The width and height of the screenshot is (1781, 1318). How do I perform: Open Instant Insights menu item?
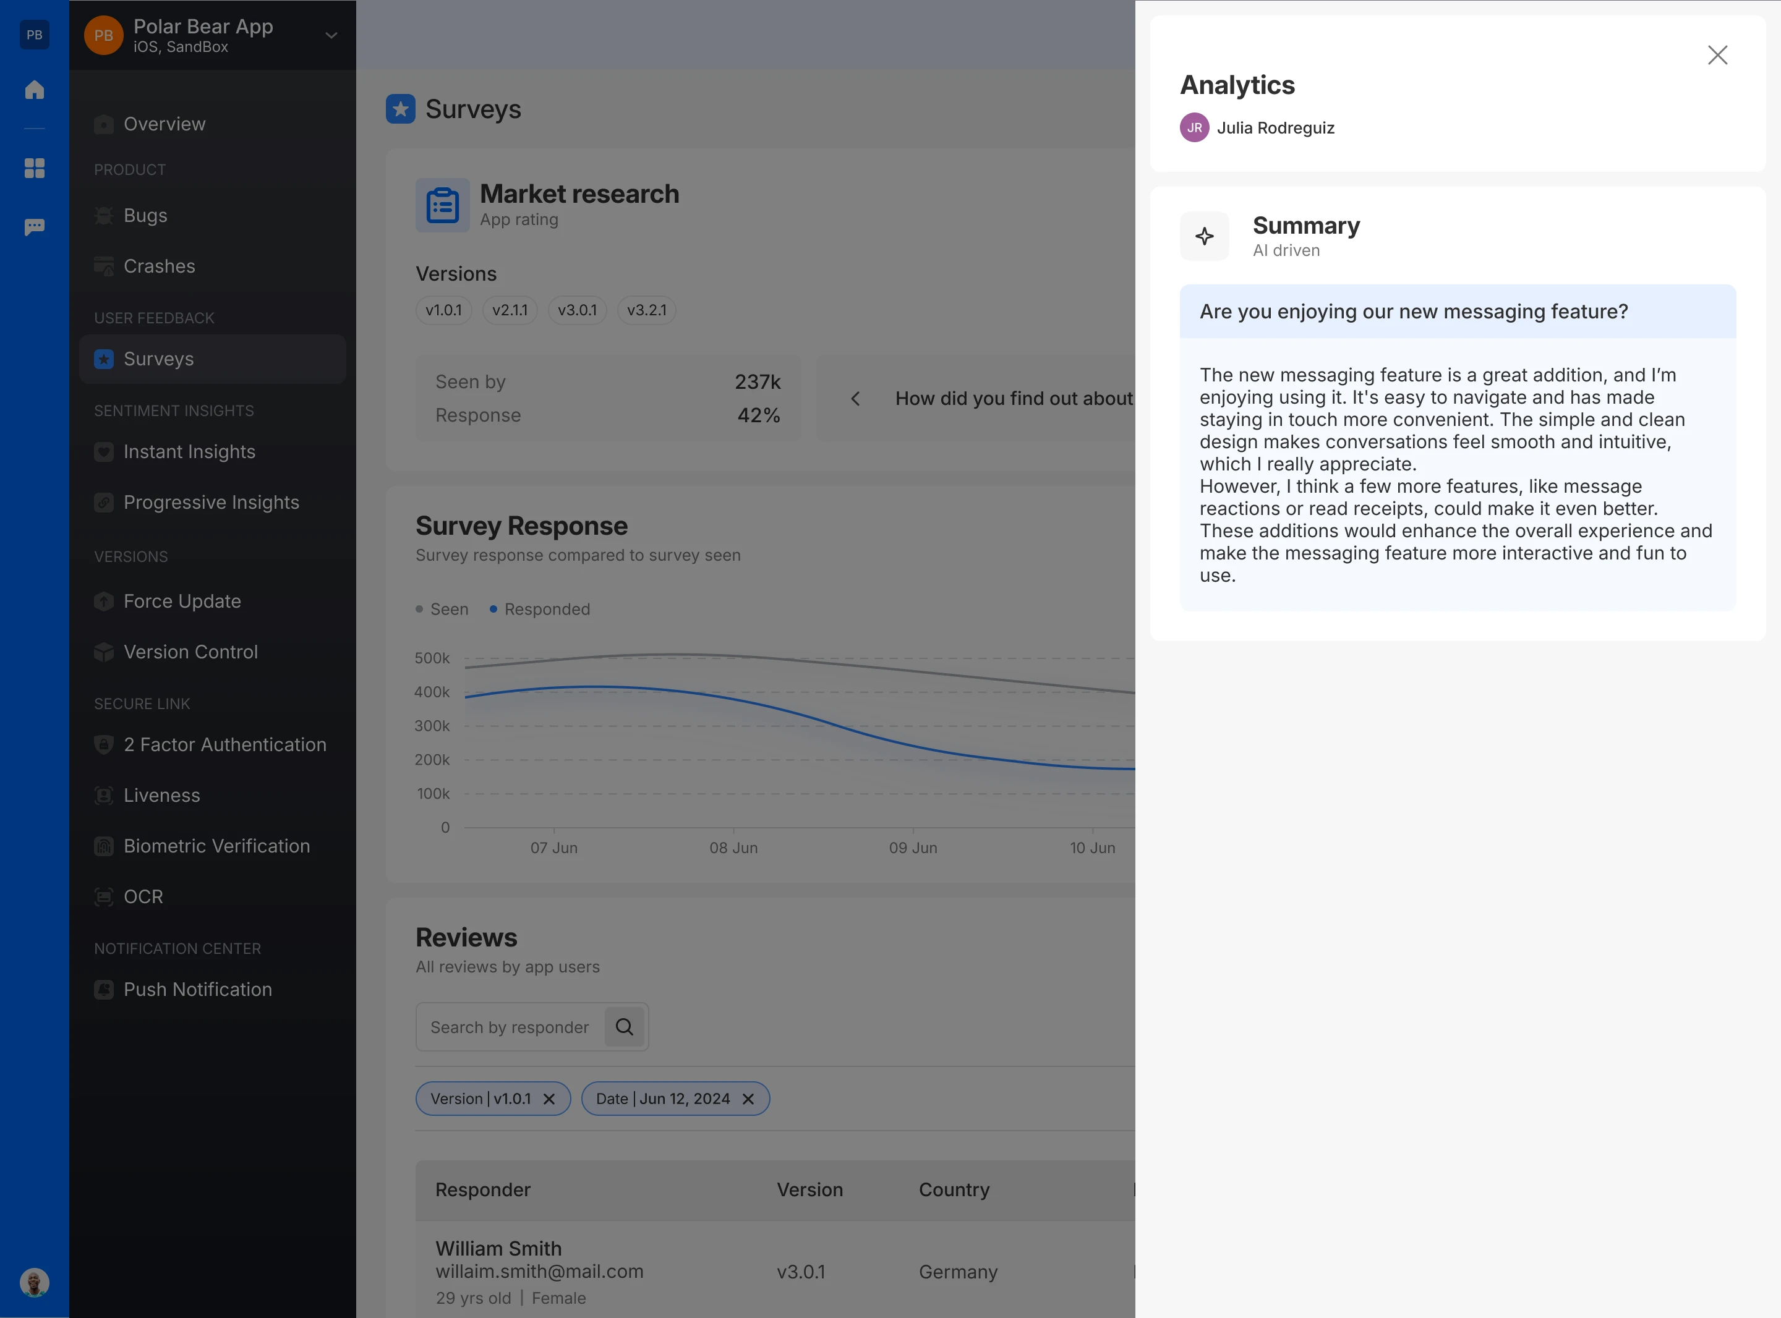tap(189, 451)
